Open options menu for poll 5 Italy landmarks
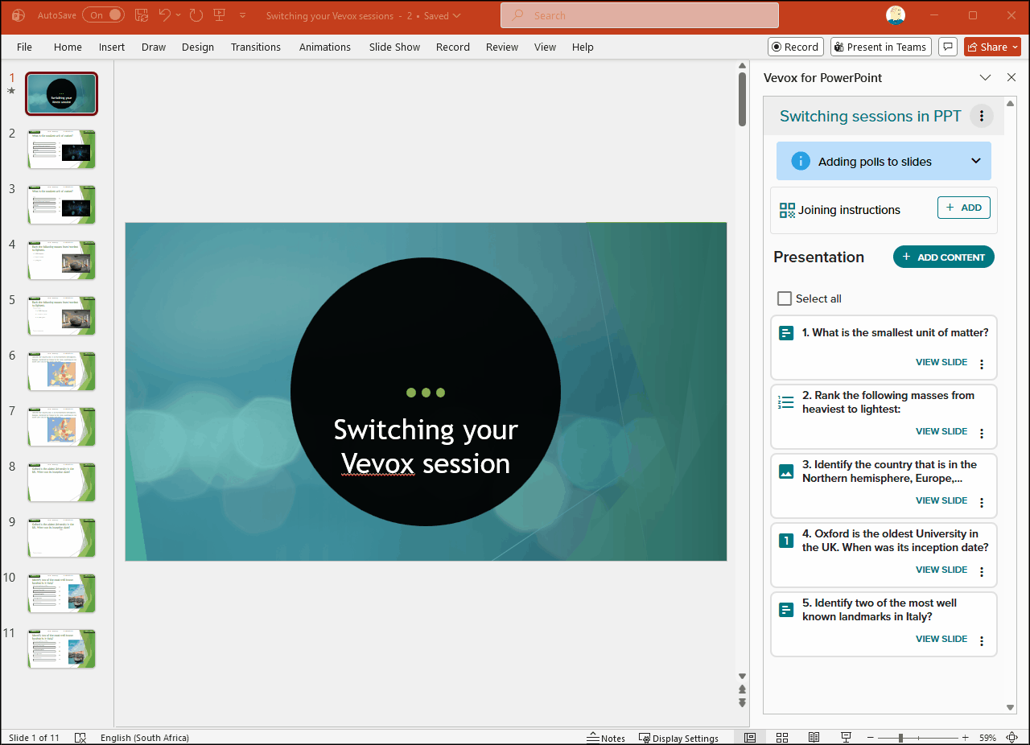This screenshot has height=745, width=1030. click(x=982, y=641)
